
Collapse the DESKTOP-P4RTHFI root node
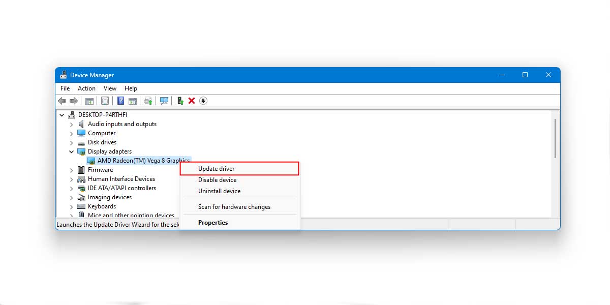tap(62, 115)
